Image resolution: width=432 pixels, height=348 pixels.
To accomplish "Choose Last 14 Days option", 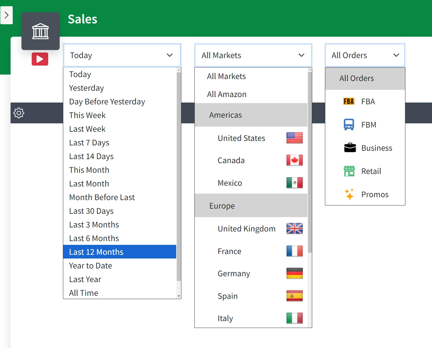I will 120,156.
